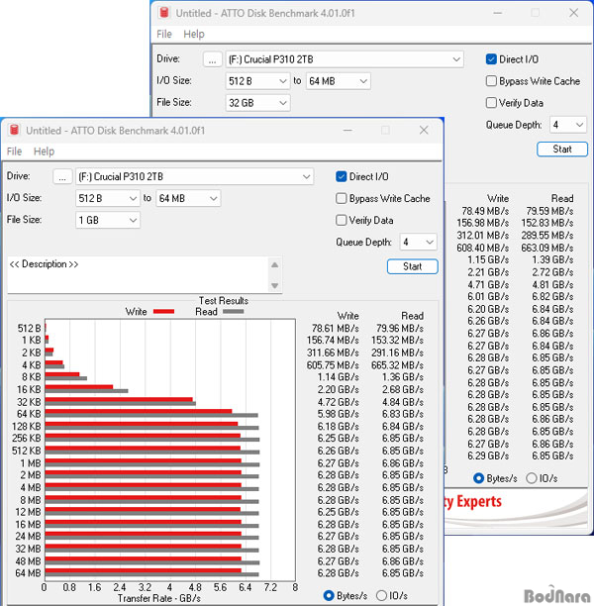Image resolution: width=594 pixels, height=606 pixels.
Task: Open Help menu in back window
Action: (194, 34)
